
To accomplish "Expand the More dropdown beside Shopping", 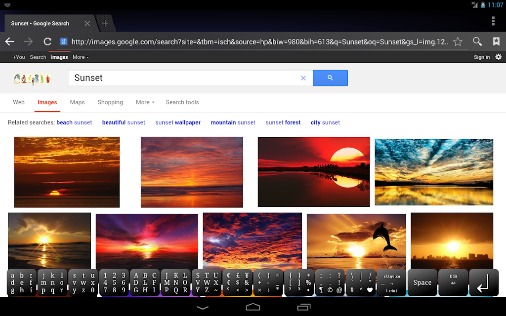I will (145, 102).
